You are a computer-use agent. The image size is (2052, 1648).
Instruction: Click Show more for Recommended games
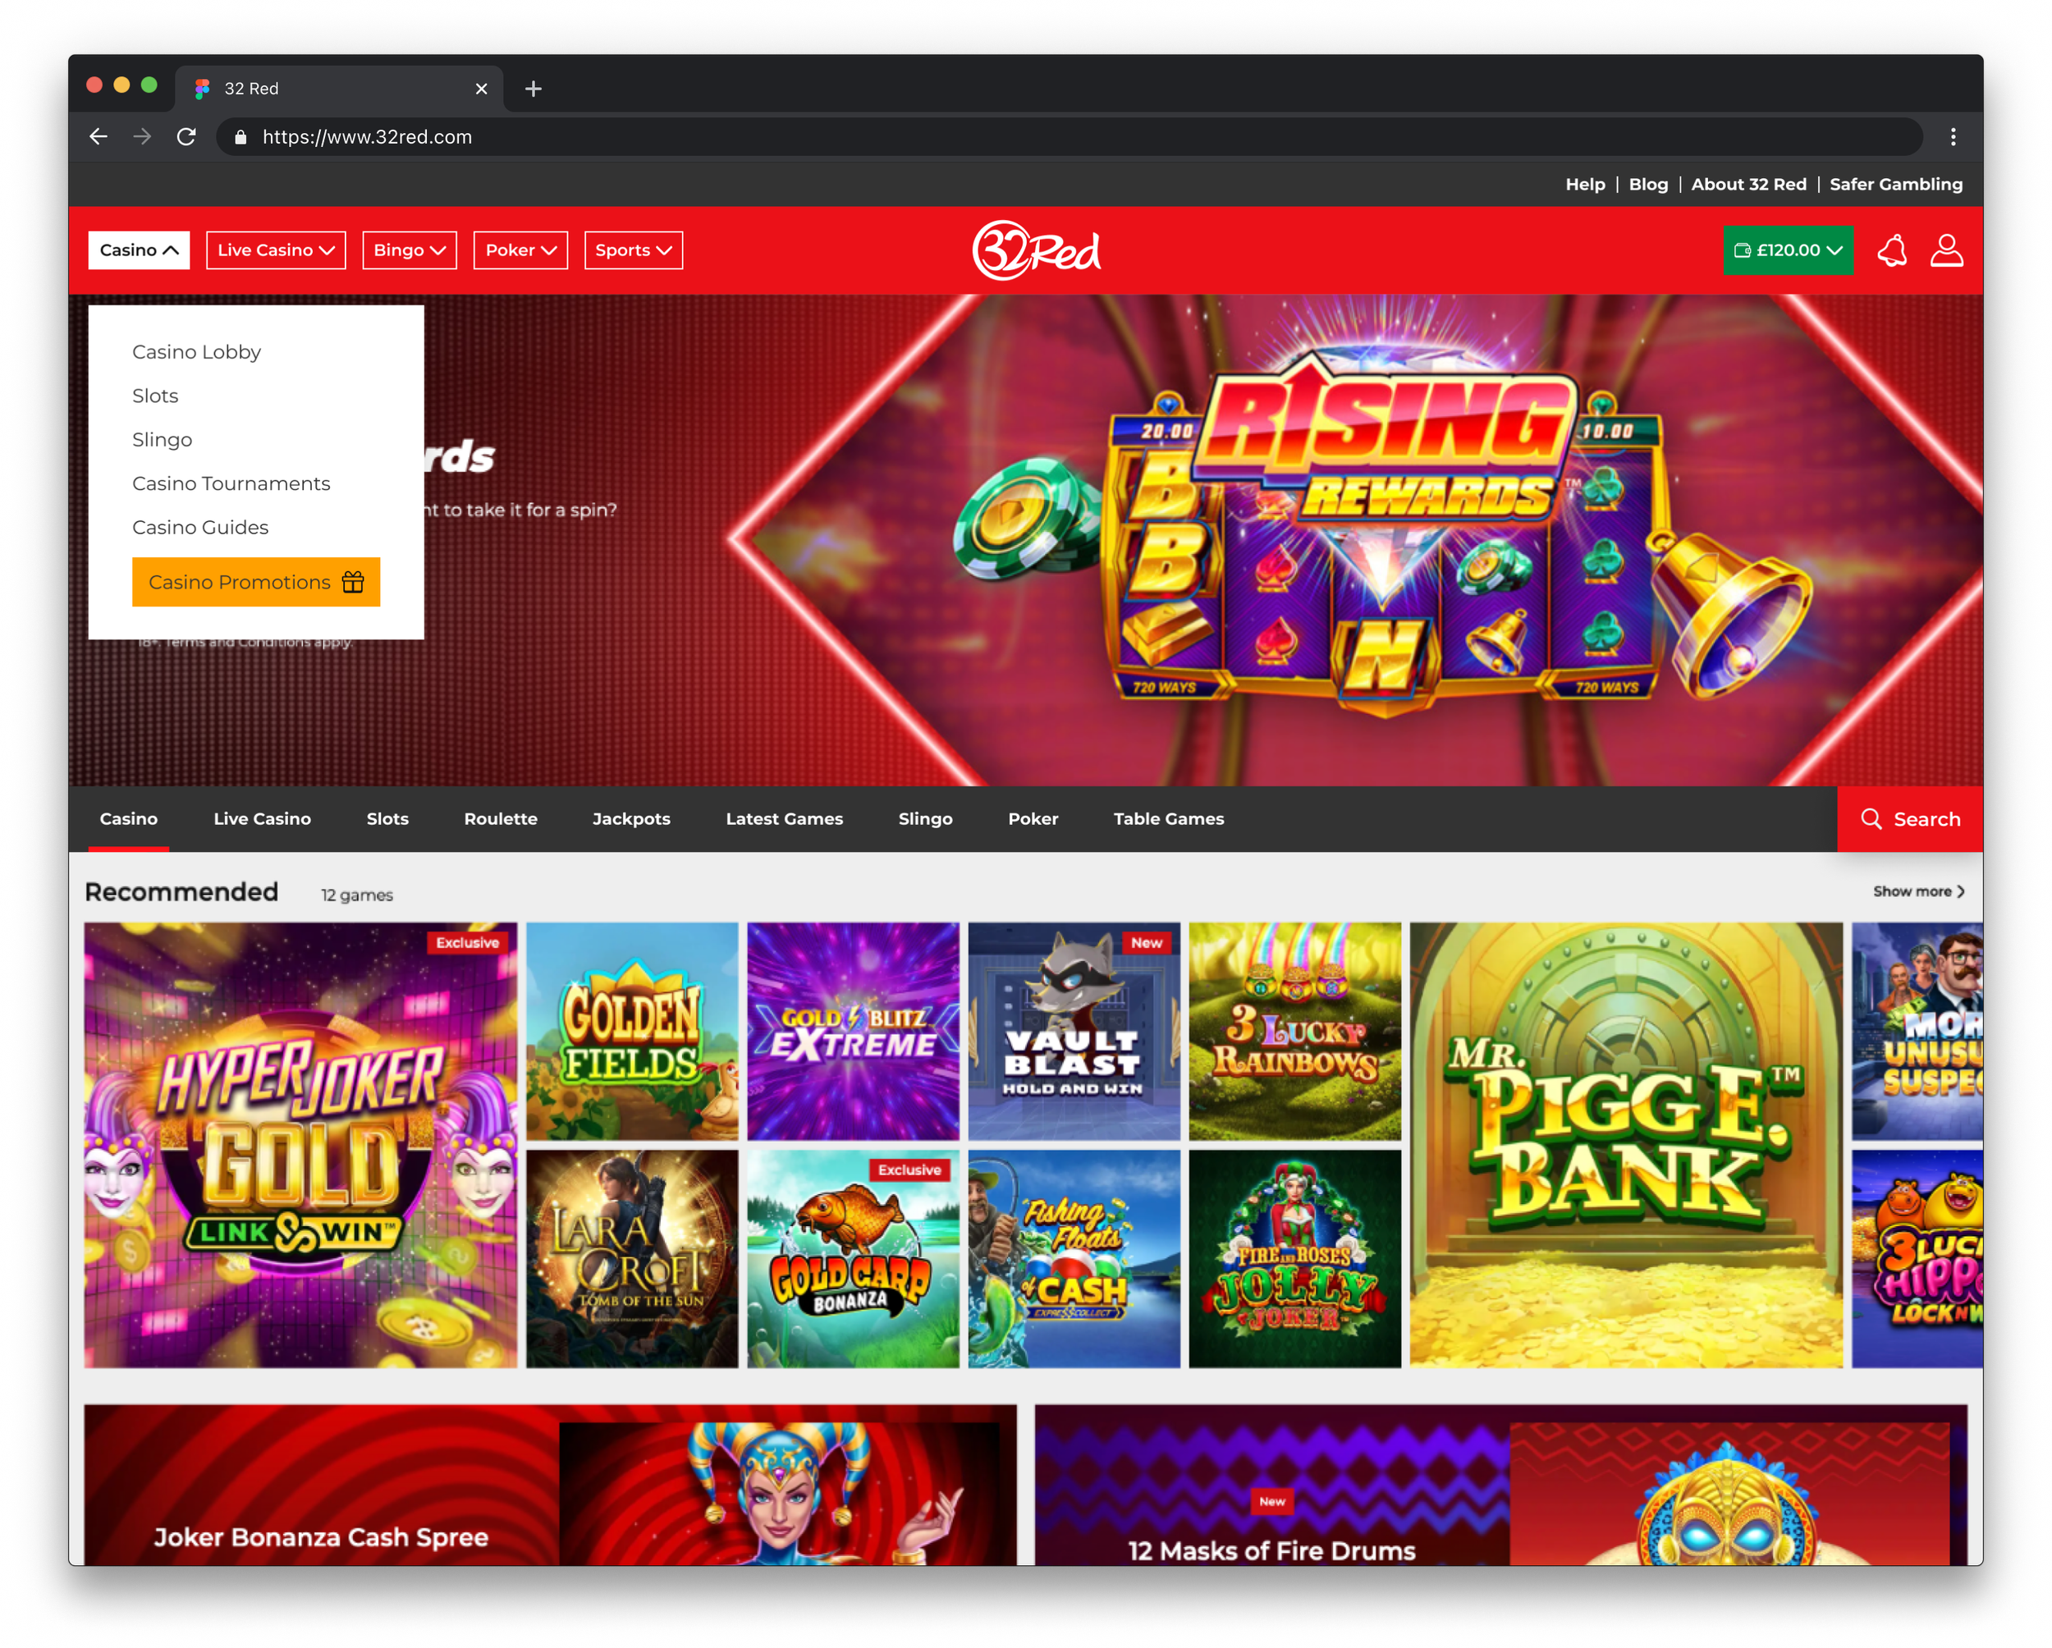(1918, 891)
